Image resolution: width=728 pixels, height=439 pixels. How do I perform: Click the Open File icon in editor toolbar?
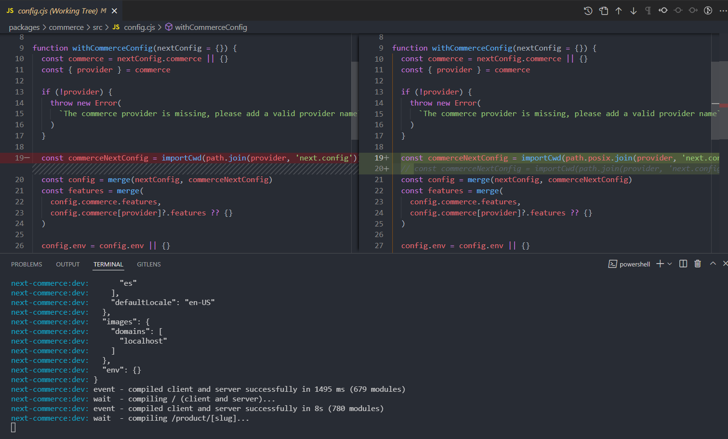(x=604, y=11)
